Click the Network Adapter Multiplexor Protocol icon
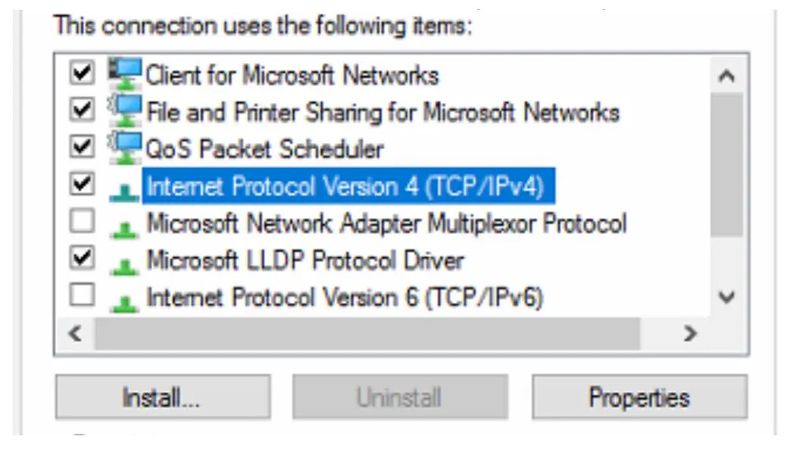 tap(124, 227)
